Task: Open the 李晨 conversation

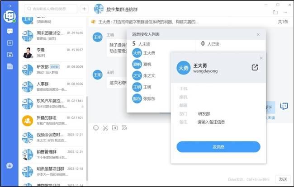Action: coord(52,52)
